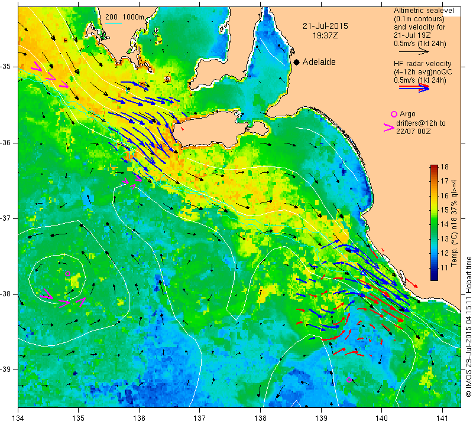
Task: Click the latitude axis label -36
Action: click(7, 142)
